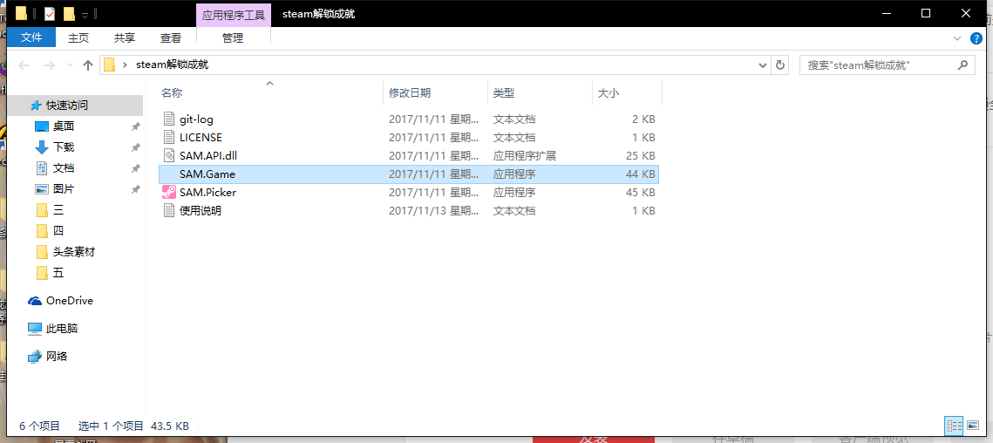This screenshot has height=443, width=993.
Task: Switch to the 查看 ribbon tab
Action: point(171,38)
